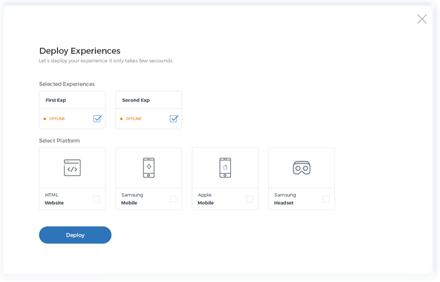The image size is (440, 282).
Task: Click the First Exp card title
Action: [56, 100]
